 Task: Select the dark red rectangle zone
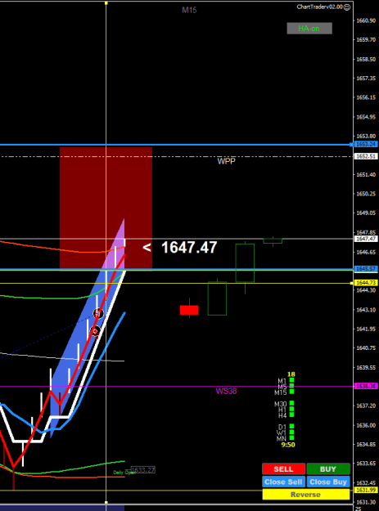pyautogui.click(x=106, y=209)
